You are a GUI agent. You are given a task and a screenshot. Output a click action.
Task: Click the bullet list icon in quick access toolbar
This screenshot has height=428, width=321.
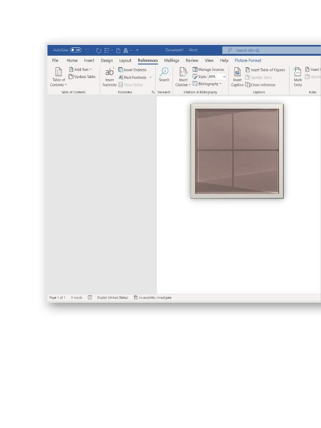click(x=107, y=50)
